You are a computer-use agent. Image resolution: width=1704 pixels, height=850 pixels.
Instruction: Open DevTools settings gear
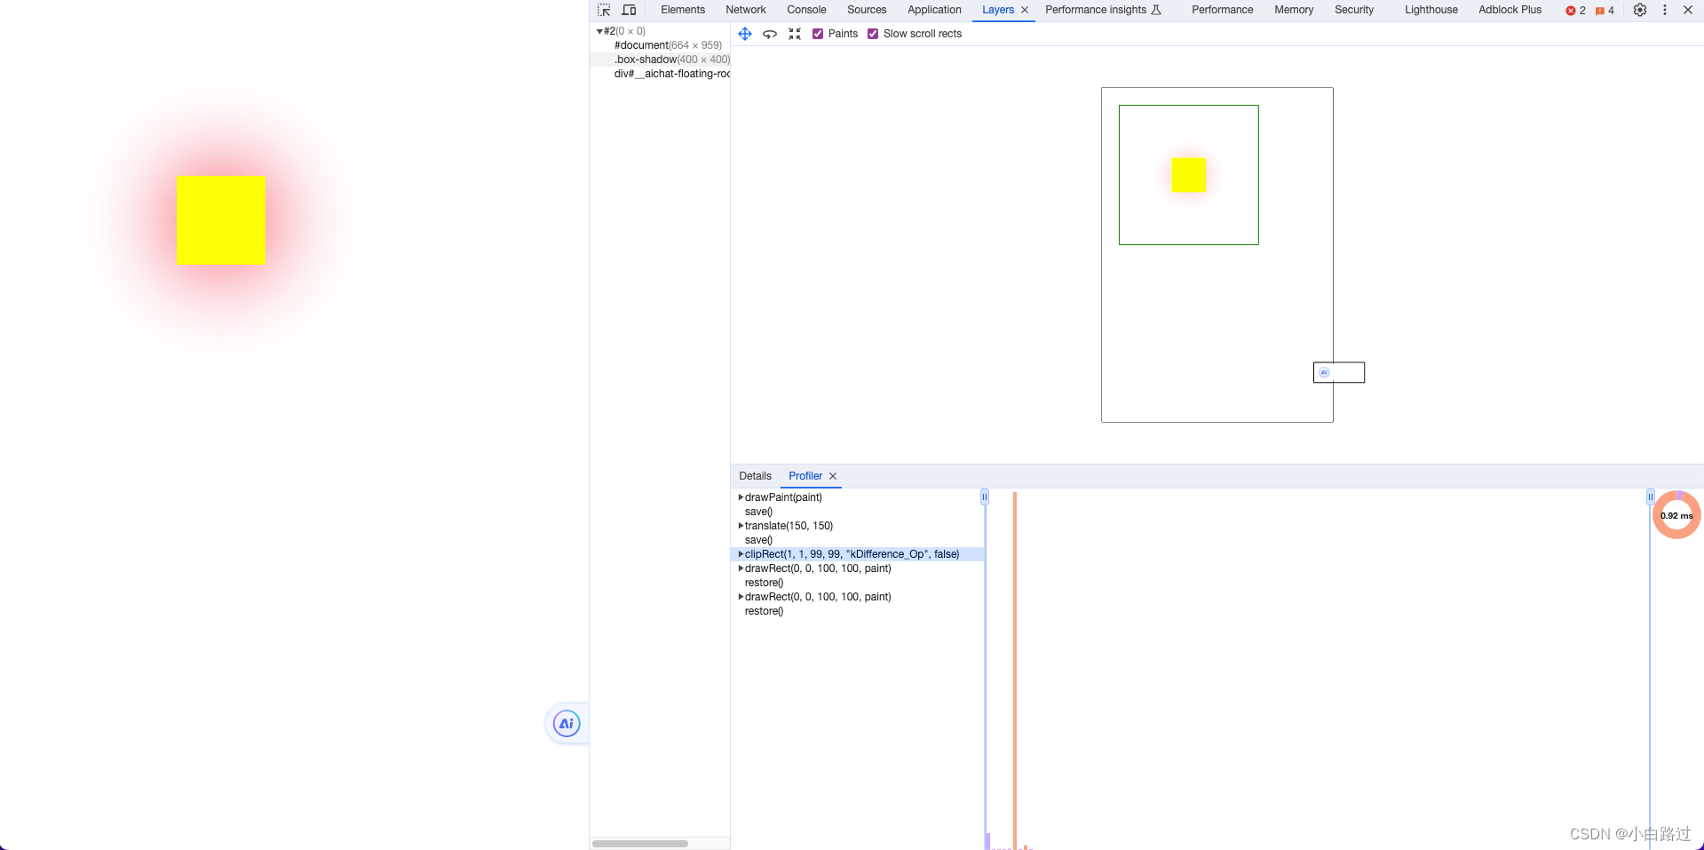click(x=1640, y=10)
